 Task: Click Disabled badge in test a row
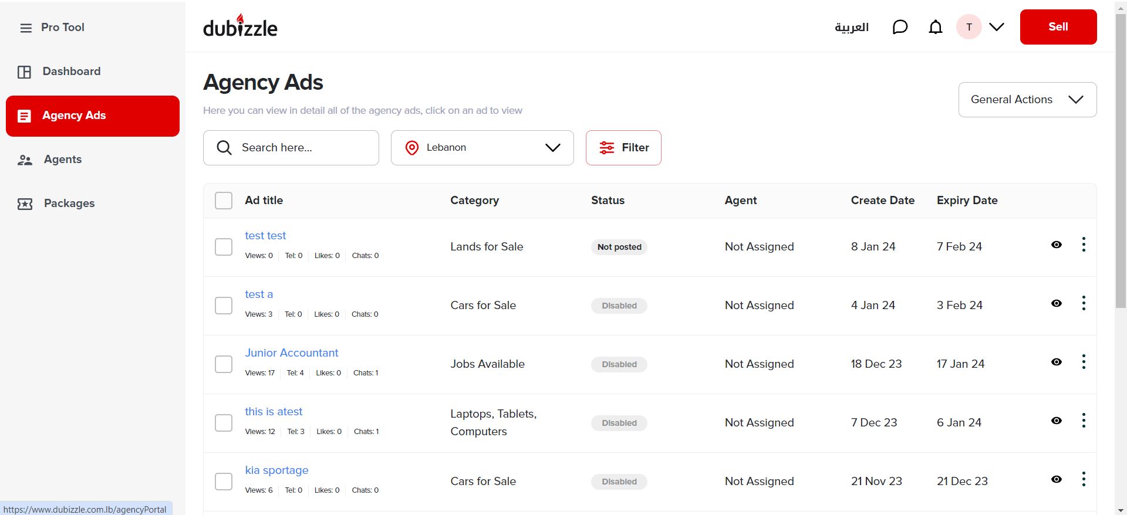pyautogui.click(x=619, y=306)
